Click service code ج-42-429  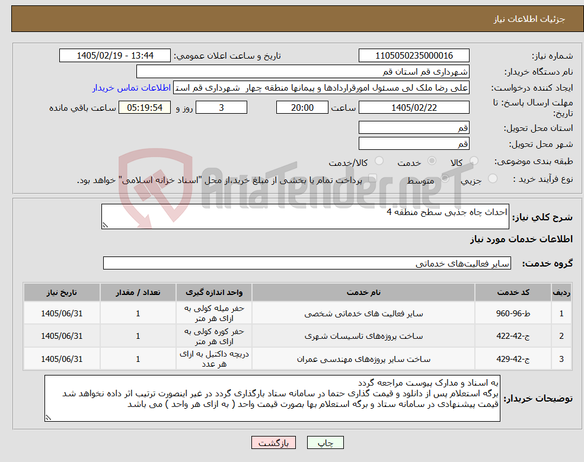pyautogui.click(x=513, y=359)
